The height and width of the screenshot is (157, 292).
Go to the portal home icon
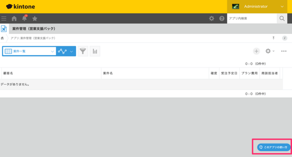(14, 19)
